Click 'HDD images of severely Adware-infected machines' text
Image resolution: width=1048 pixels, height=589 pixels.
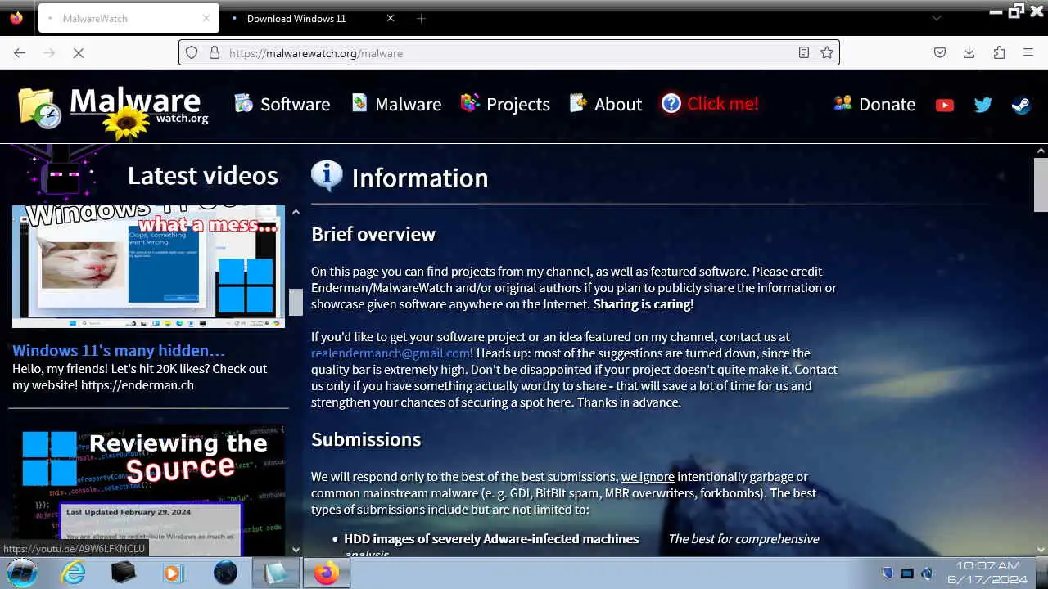491,539
